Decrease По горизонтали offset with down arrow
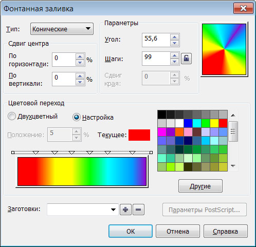Image resolution: width=256 pixels, height=247 pixels. click(x=80, y=63)
